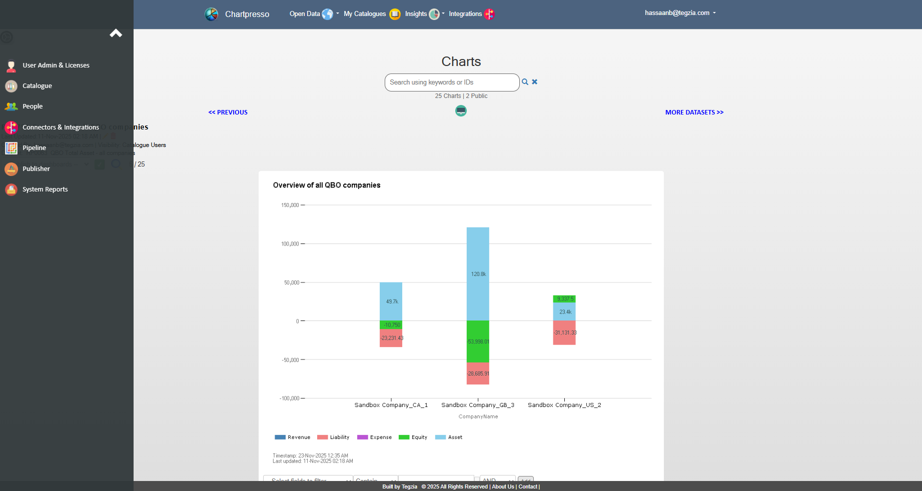The width and height of the screenshot is (922, 491).
Task: Collapse sidebar with the up chevron
Action: (116, 33)
